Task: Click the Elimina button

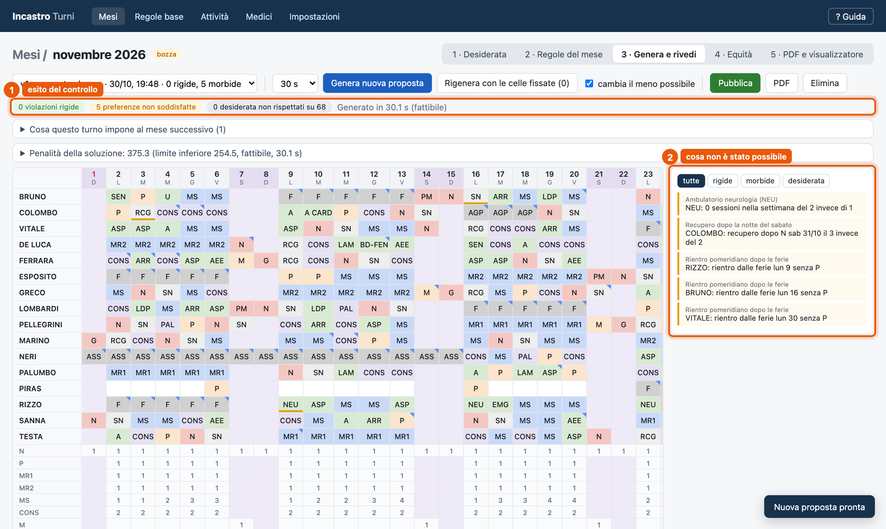Action: (x=824, y=83)
